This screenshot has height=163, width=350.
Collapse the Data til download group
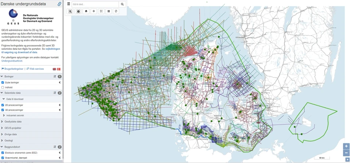pyautogui.click(x=31, y=99)
